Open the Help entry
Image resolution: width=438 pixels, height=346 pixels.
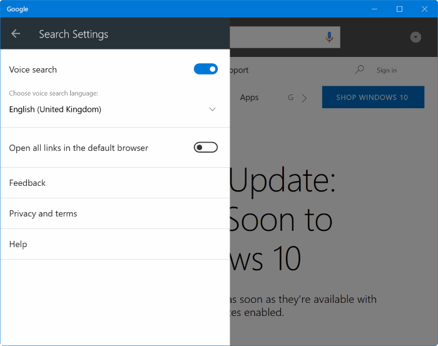(115, 244)
